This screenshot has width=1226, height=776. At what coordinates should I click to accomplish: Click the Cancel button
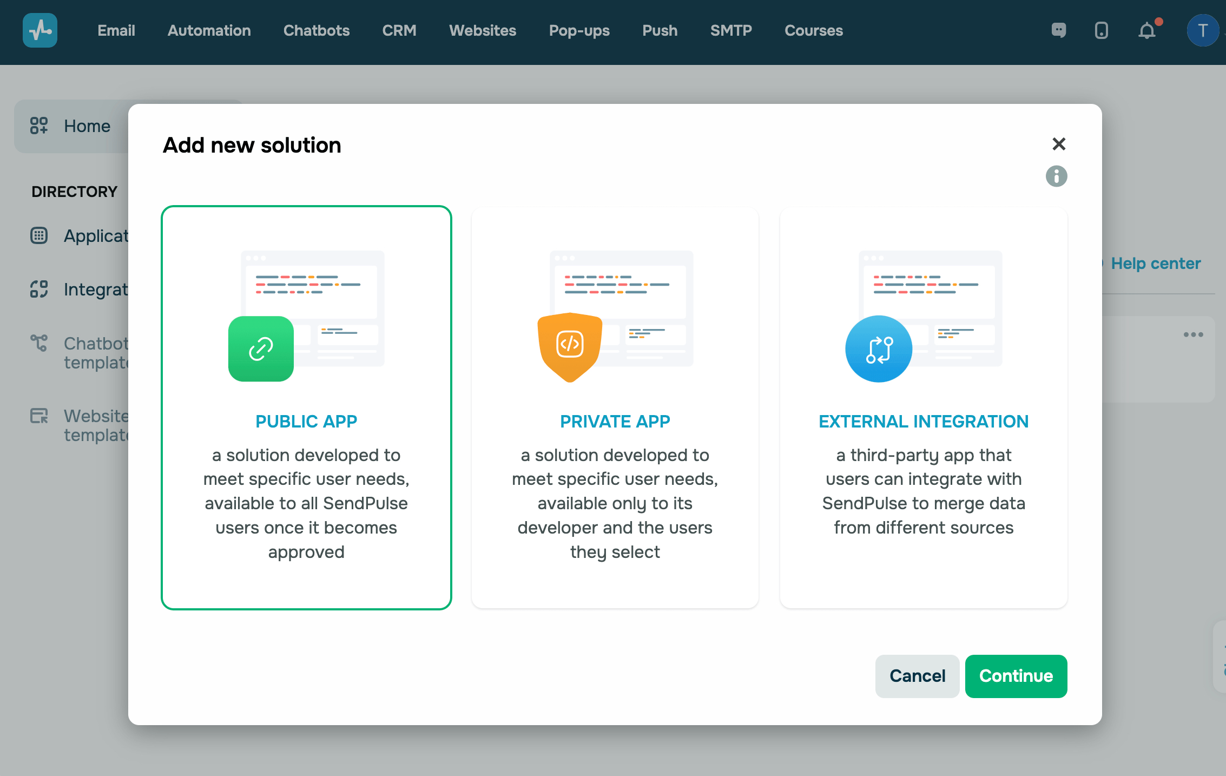point(917,676)
